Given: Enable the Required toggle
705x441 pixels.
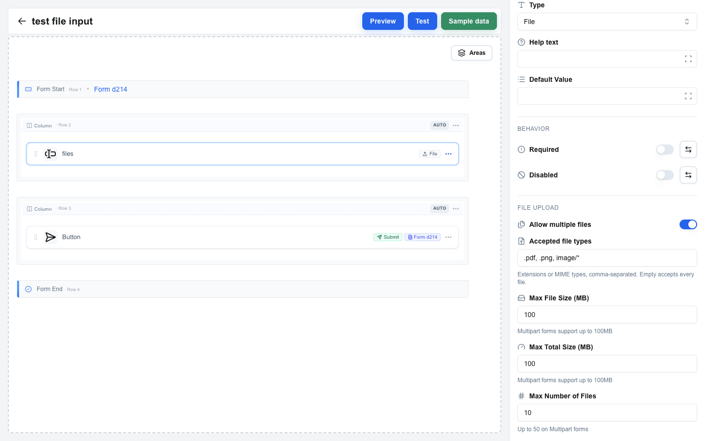Looking at the screenshot, I should (665, 149).
